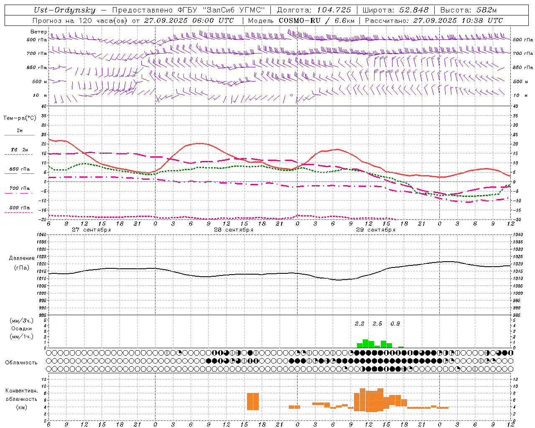This screenshot has height=428, width=535.
Task: Select the elevation text Высота: 582м
Action: point(469,10)
